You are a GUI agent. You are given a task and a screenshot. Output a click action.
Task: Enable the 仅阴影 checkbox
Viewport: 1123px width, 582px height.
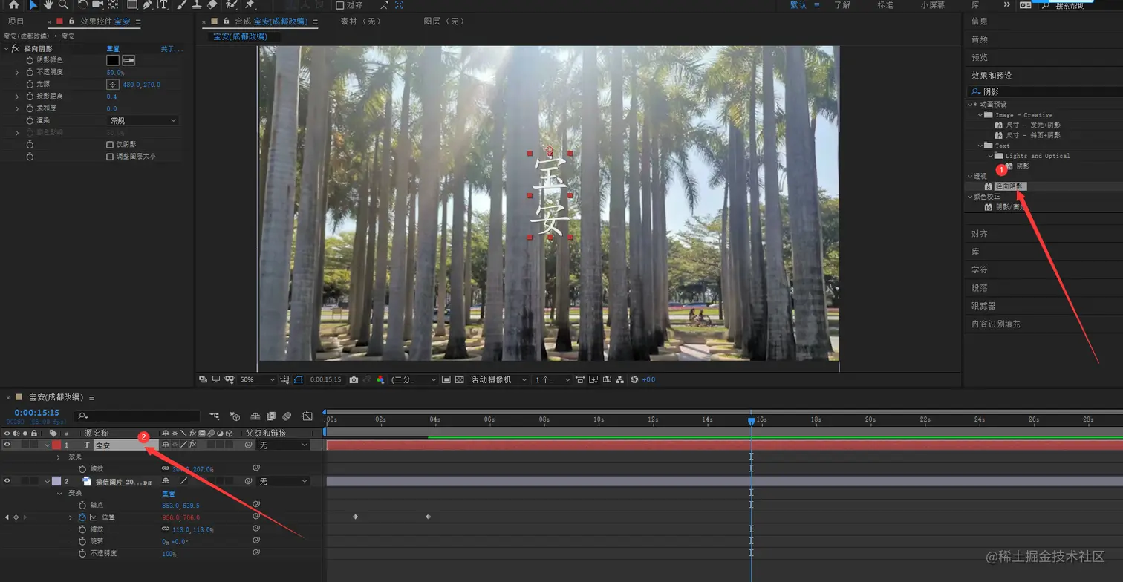[110, 145]
